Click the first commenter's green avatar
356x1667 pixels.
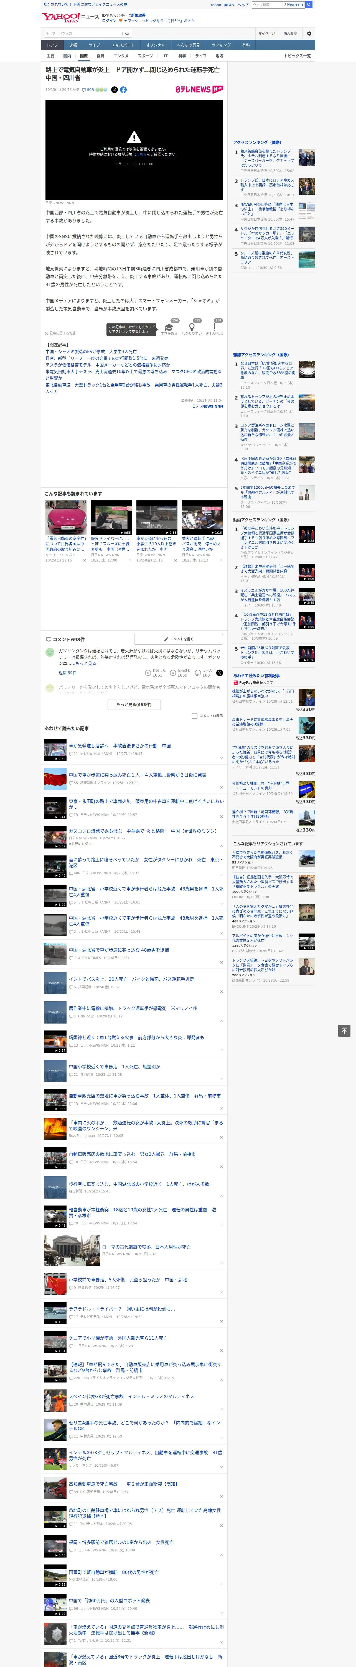[x=50, y=652]
